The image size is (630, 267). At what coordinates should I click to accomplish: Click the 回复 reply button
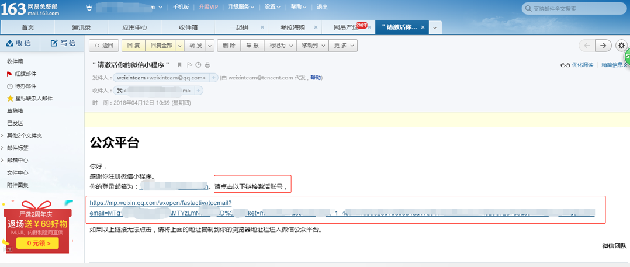click(133, 46)
